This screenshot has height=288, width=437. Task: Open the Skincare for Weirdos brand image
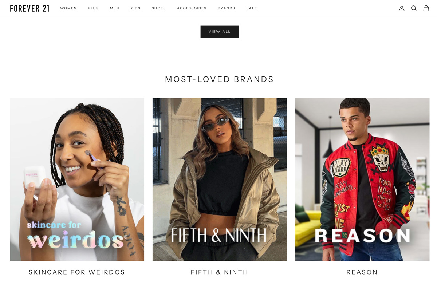coord(77,179)
